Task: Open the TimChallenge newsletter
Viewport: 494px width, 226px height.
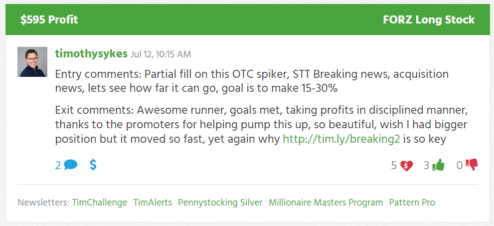Action: click(x=100, y=203)
